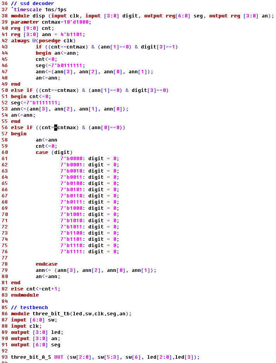Click the if condition on line 43

106,47
